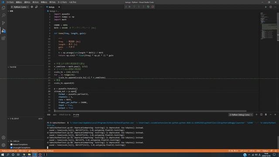Create a new terminal with plus icon
The image size is (279, 157).
point(256,115)
